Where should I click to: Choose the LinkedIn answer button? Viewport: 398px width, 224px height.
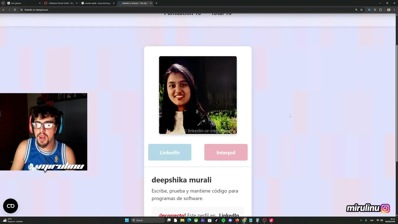170,152
